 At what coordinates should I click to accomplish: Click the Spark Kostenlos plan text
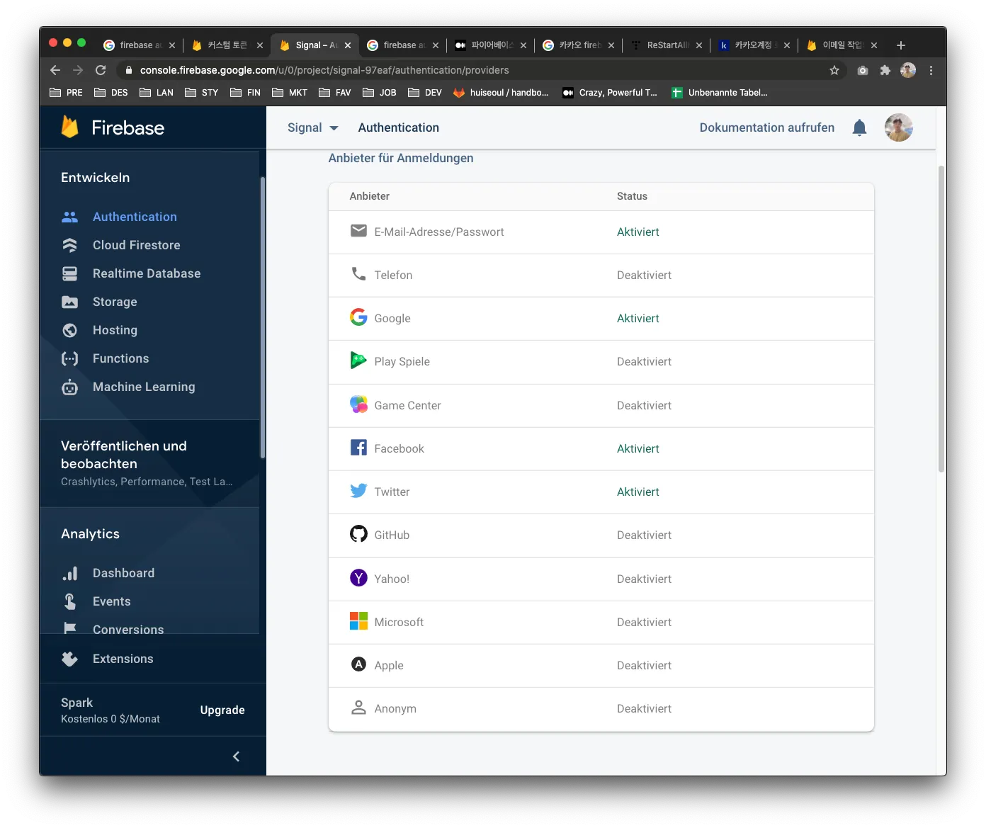110,710
